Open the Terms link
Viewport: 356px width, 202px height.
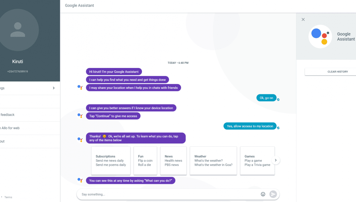pyautogui.click(x=8, y=197)
